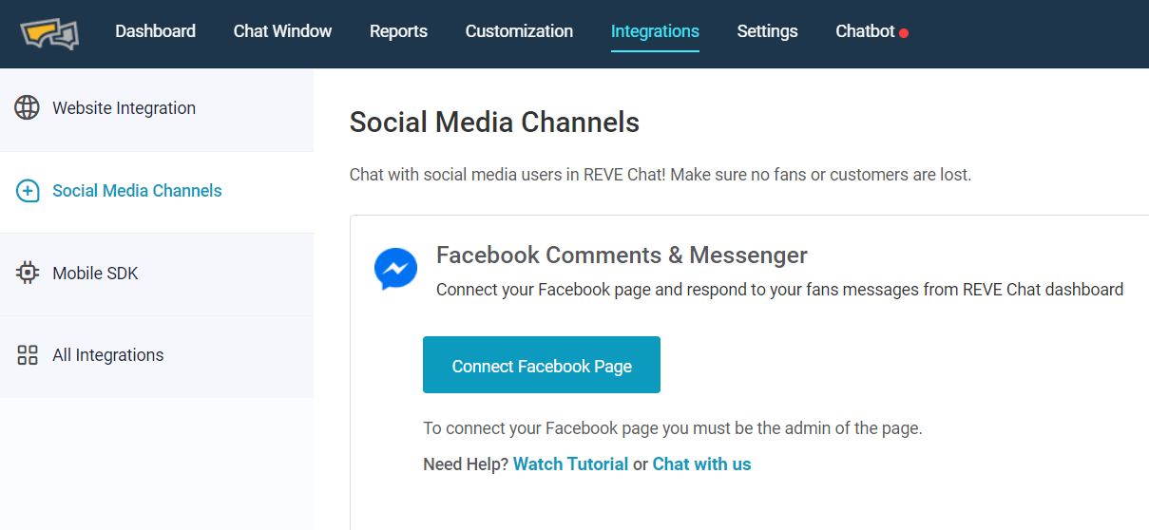This screenshot has height=530, width=1149.
Task: Go to the Reports tab
Action: tap(398, 31)
